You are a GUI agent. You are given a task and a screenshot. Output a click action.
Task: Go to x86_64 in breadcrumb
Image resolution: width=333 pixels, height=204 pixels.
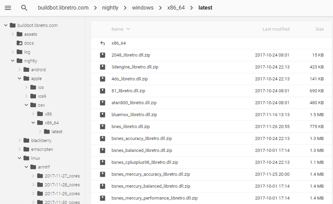[176, 8]
